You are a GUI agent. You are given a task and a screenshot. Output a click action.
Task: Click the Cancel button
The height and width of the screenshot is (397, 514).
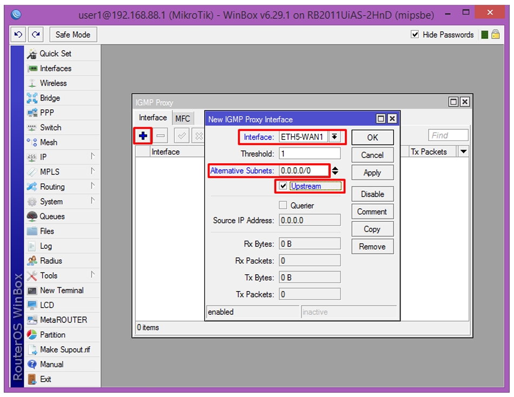(372, 155)
